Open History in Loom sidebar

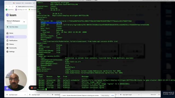(x=16, y=44)
